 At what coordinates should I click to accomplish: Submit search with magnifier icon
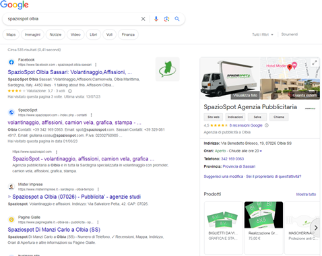point(177,19)
